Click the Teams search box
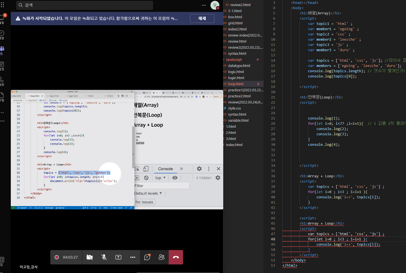 pos(85,5)
